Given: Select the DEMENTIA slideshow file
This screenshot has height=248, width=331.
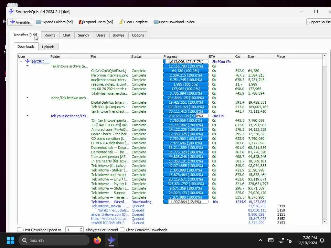Looking at the screenshot, I should (110, 143).
